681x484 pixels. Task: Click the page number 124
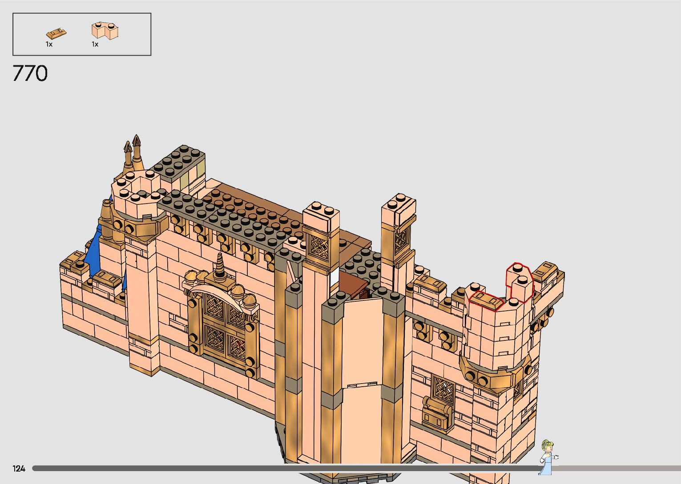[19, 468]
